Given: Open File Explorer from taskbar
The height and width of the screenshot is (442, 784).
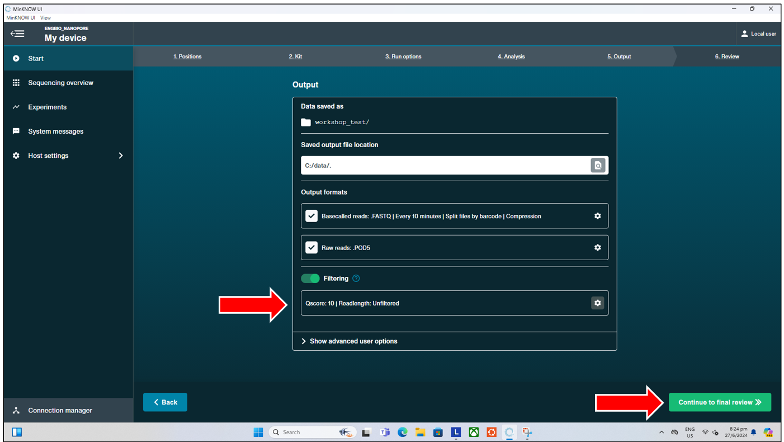Looking at the screenshot, I should coord(421,432).
